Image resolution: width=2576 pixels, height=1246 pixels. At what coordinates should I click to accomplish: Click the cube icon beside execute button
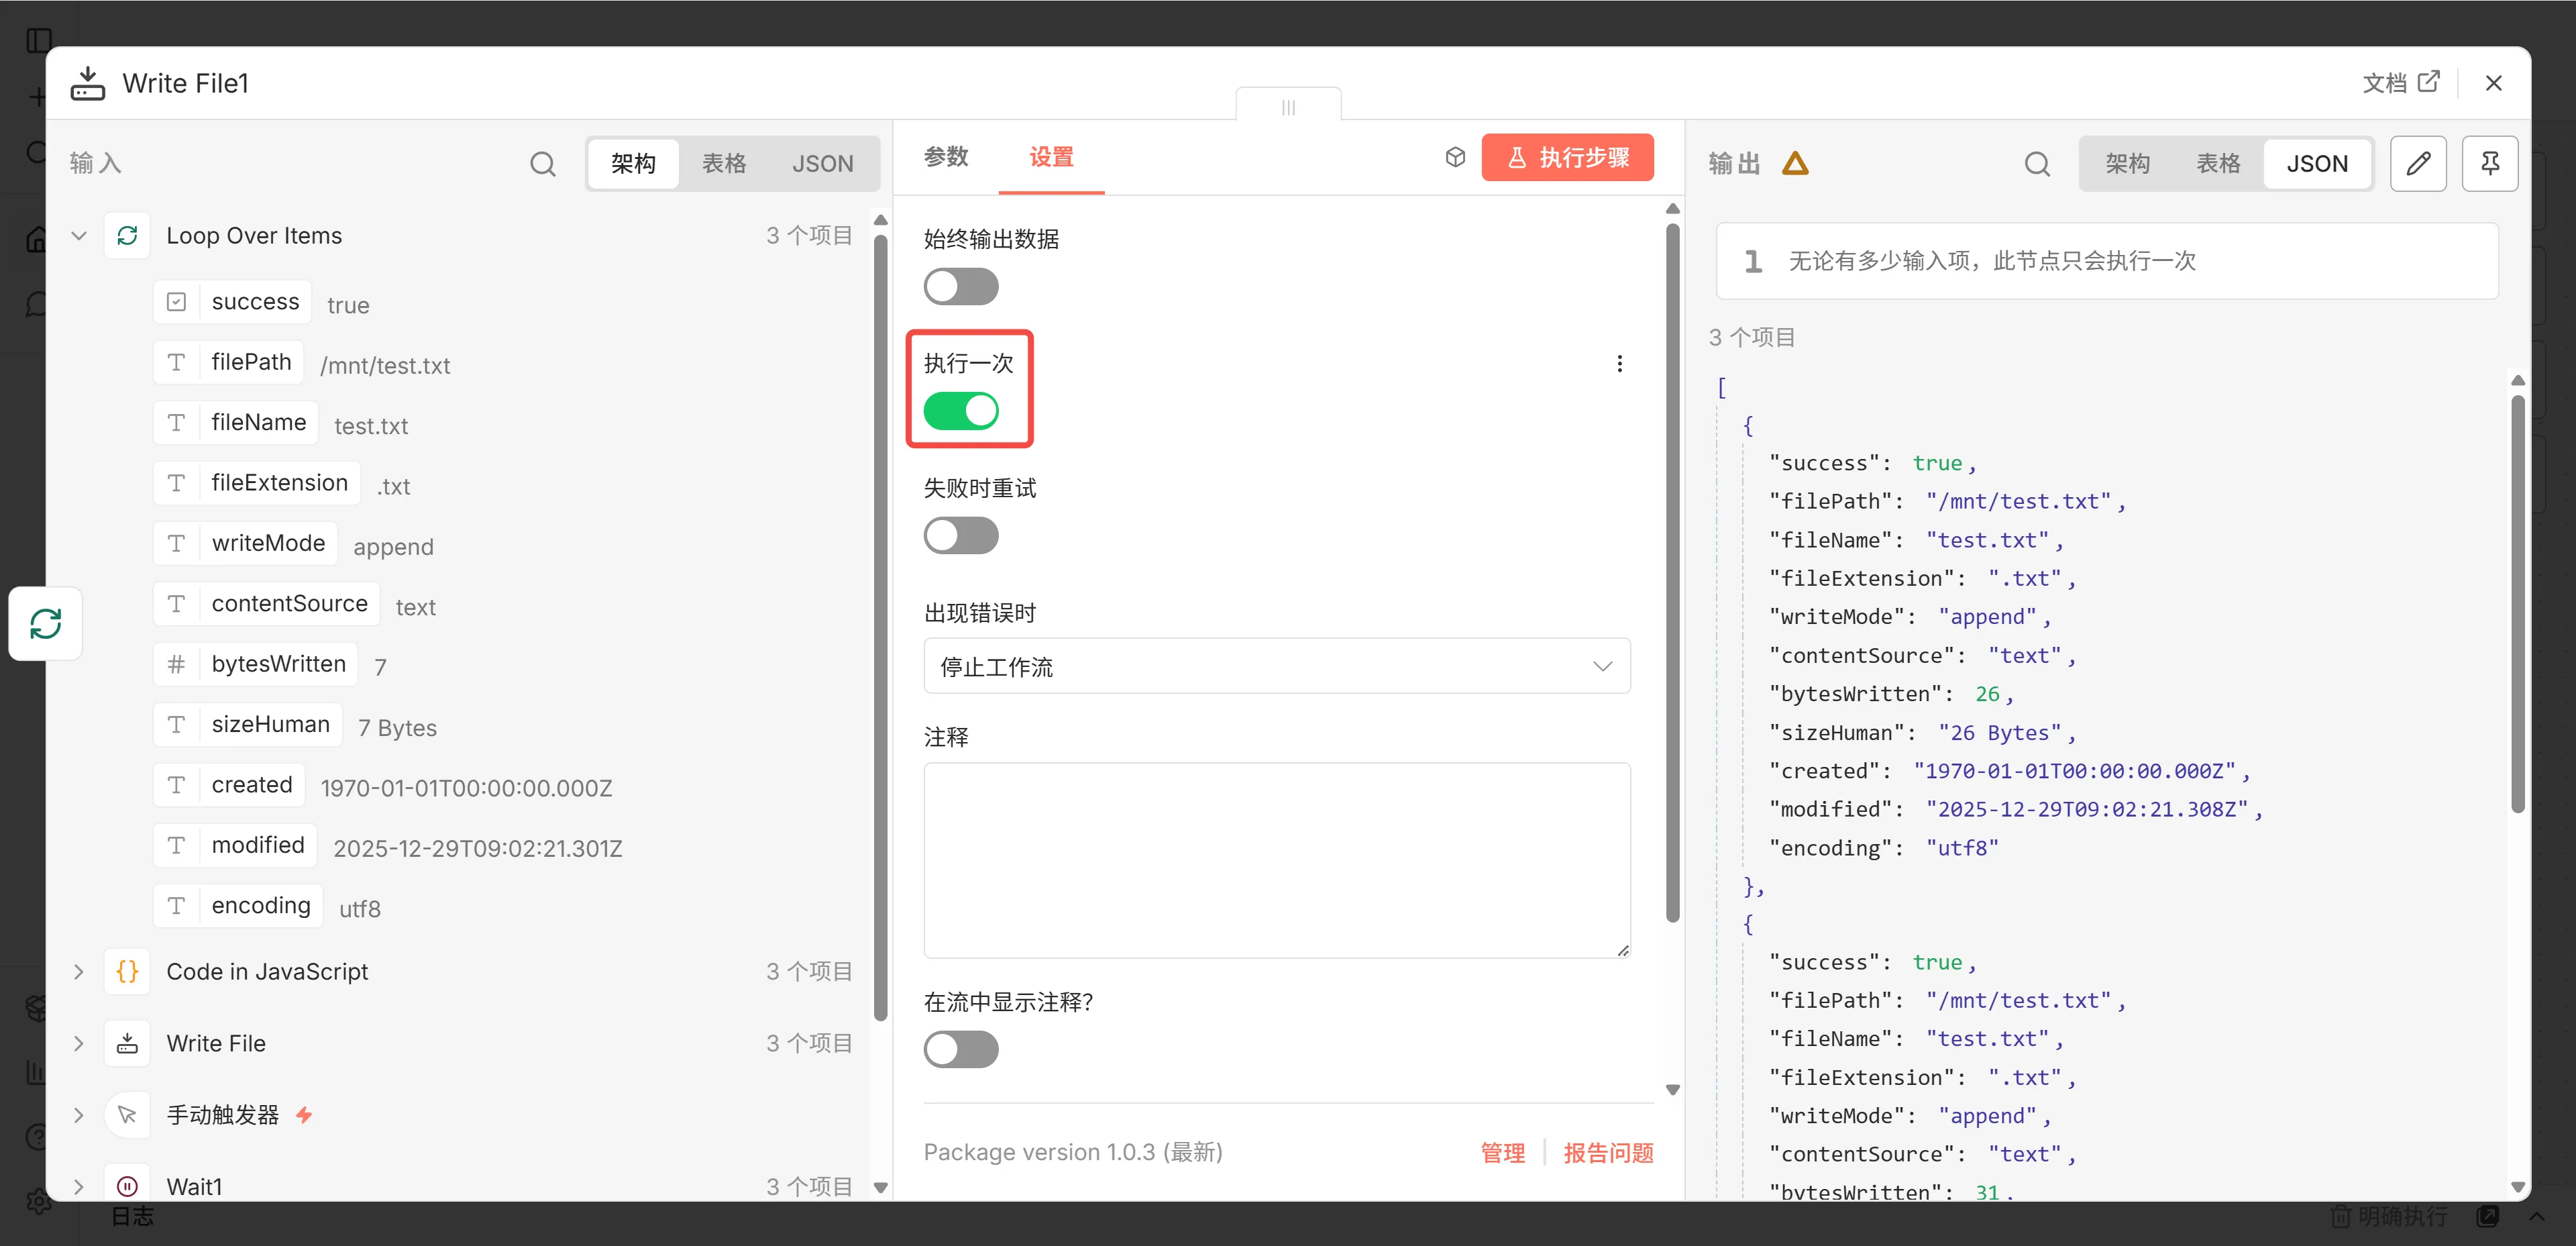[x=1455, y=157]
